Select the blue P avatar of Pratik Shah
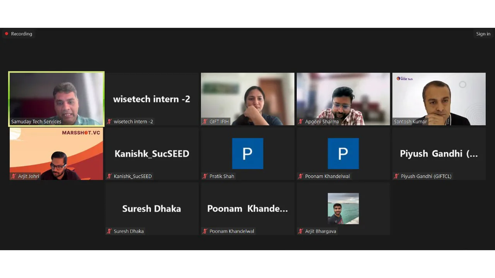 click(247, 154)
